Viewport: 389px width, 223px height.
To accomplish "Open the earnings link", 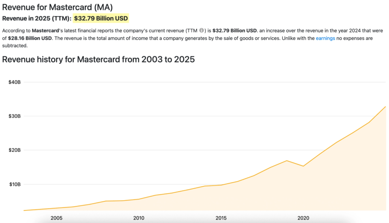I will coord(325,38).
